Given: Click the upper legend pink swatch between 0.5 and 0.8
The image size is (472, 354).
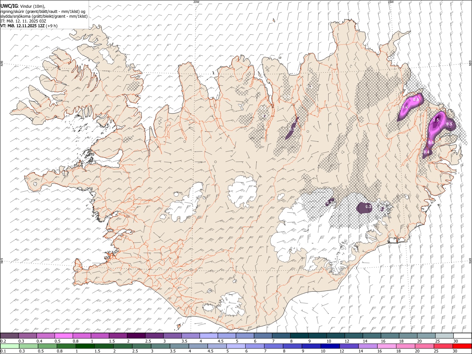Looking at the screenshot, I should 64,336.
